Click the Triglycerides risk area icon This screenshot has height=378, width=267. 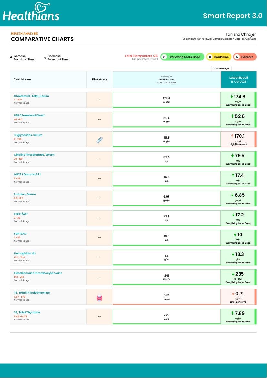pyautogui.click(x=99, y=140)
